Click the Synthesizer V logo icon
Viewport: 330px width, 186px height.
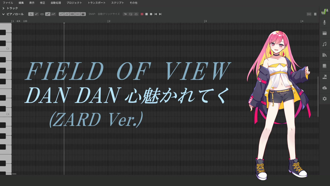324,11
